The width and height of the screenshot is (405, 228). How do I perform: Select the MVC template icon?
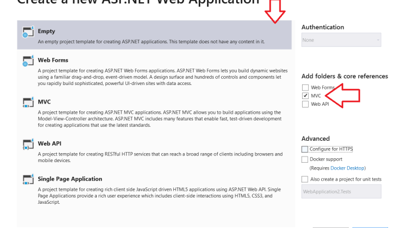coord(28,102)
